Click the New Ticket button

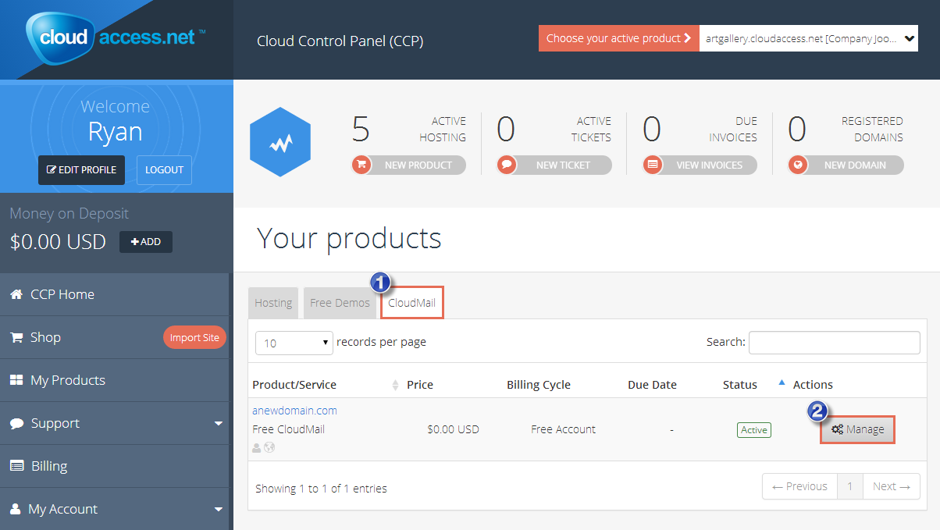(554, 165)
